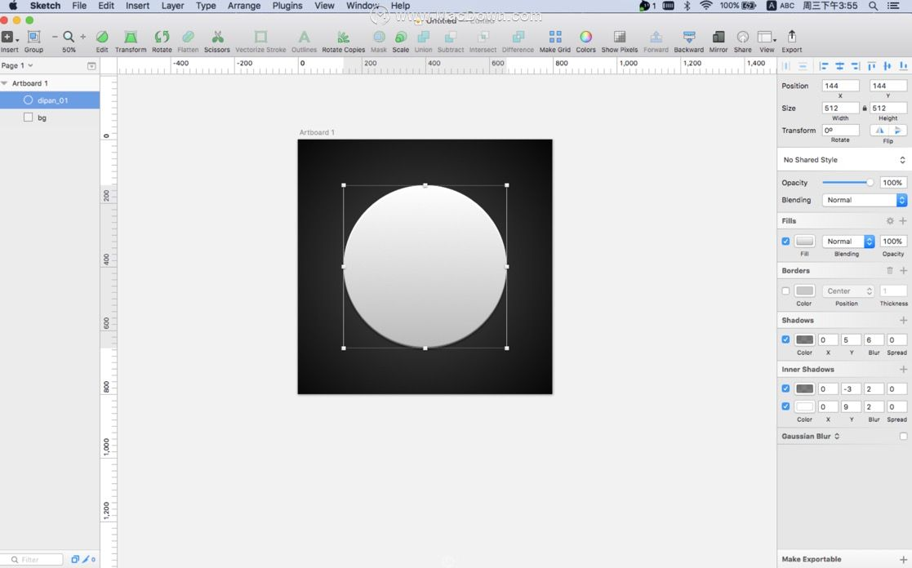
Task: Toggle the Shadows enabled checkbox
Action: pyautogui.click(x=785, y=339)
